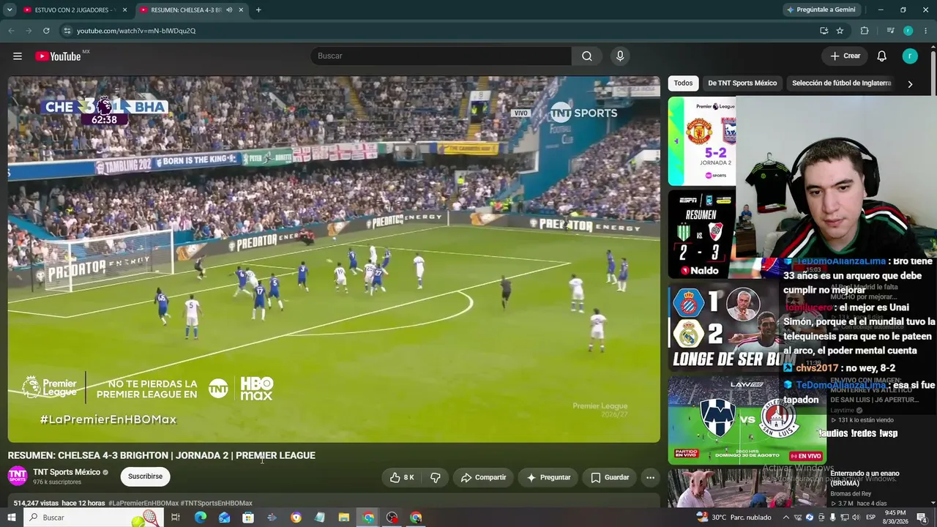Open the Crear menu button
The width and height of the screenshot is (937, 527).
(845, 56)
